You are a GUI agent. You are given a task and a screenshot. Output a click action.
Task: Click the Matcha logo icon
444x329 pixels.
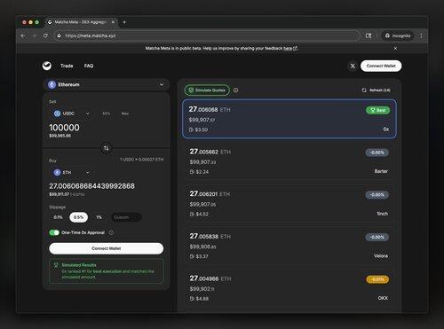click(47, 66)
